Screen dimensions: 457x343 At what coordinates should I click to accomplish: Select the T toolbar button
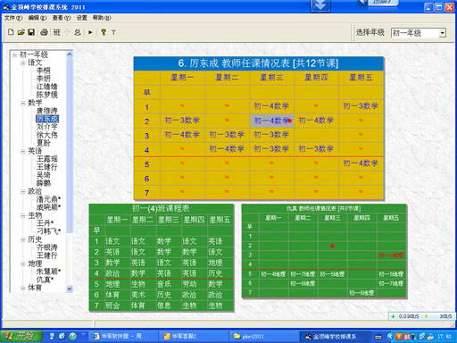point(113,32)
